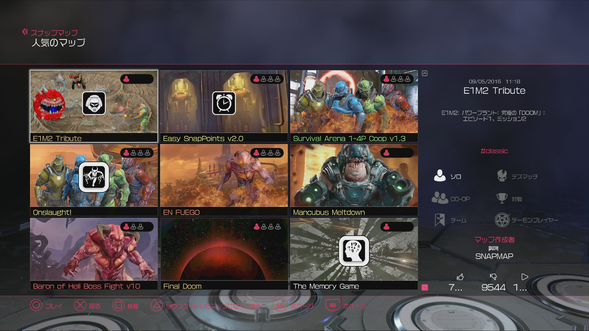Viewport: 589px width, 331px height.
Task: Select the circle プレイ play prompt
Action: click(46, 306)
